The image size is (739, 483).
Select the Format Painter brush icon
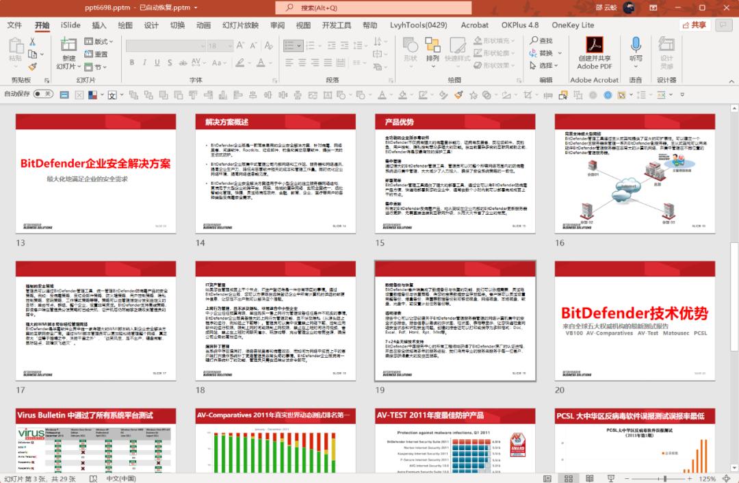pyautogui.click(x=33, y=67)
